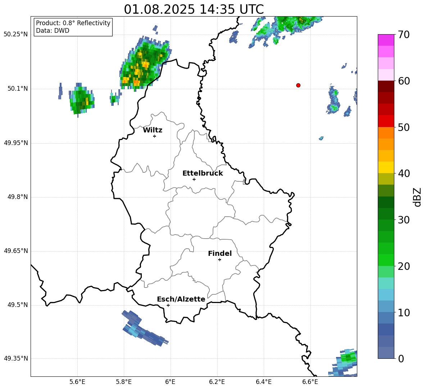Click the Findel cross marker
Screen dimensions: 426x389
point(219,260)
